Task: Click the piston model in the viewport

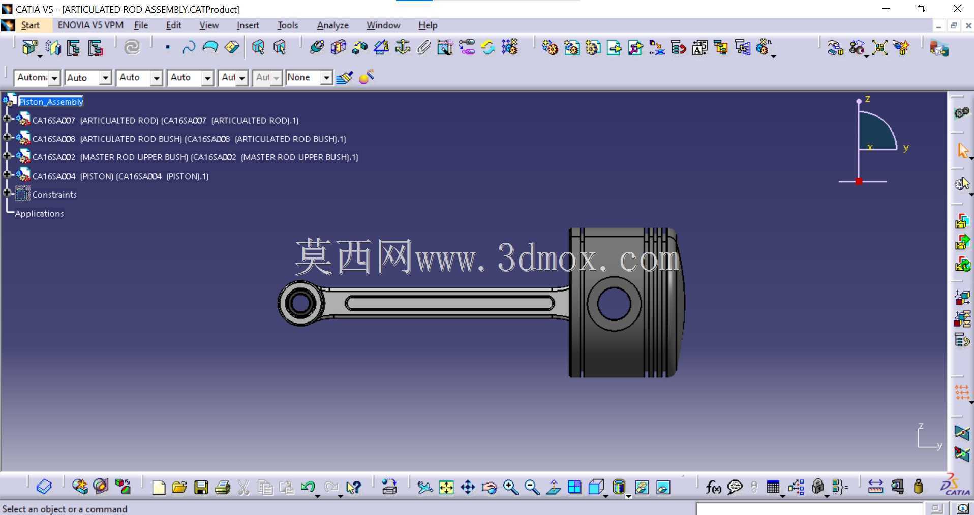Action: point(626,303)
